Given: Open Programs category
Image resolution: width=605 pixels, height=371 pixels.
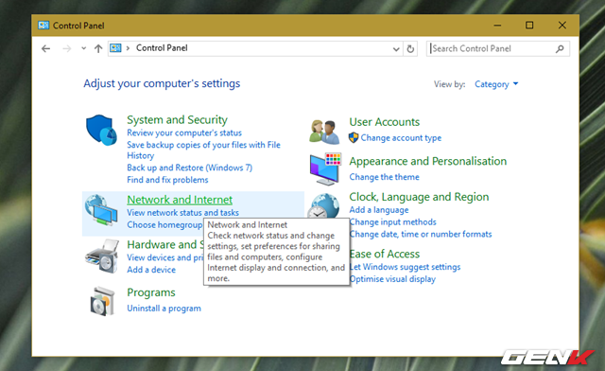Looking at the screenshot, I should tap(151, 292).
